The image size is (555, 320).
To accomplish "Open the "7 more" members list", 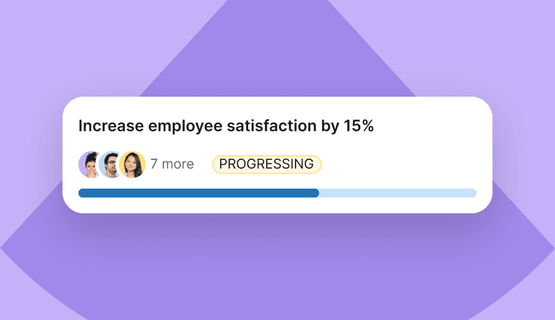I will (x=171, y=164).
